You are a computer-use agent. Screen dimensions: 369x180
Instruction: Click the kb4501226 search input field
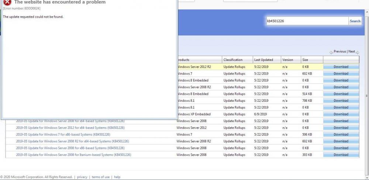tap(306, 21)
